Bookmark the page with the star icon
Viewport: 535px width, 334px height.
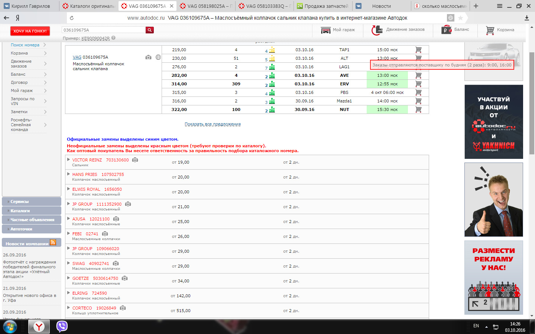click(460, 18)
